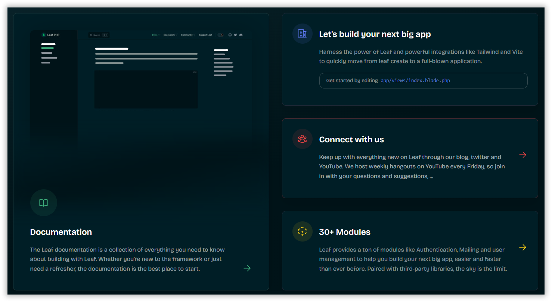Click the yellow Modules icon

(x=302, y=231)
